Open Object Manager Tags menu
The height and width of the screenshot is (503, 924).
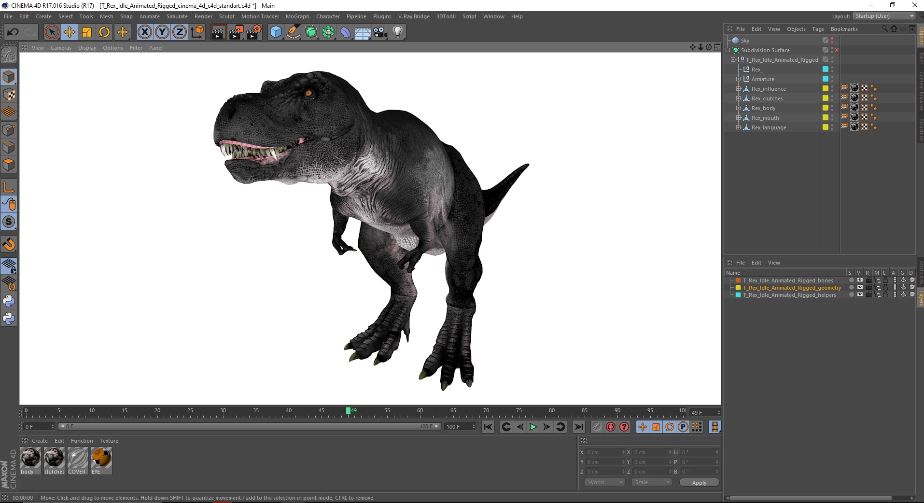[818, 29]
